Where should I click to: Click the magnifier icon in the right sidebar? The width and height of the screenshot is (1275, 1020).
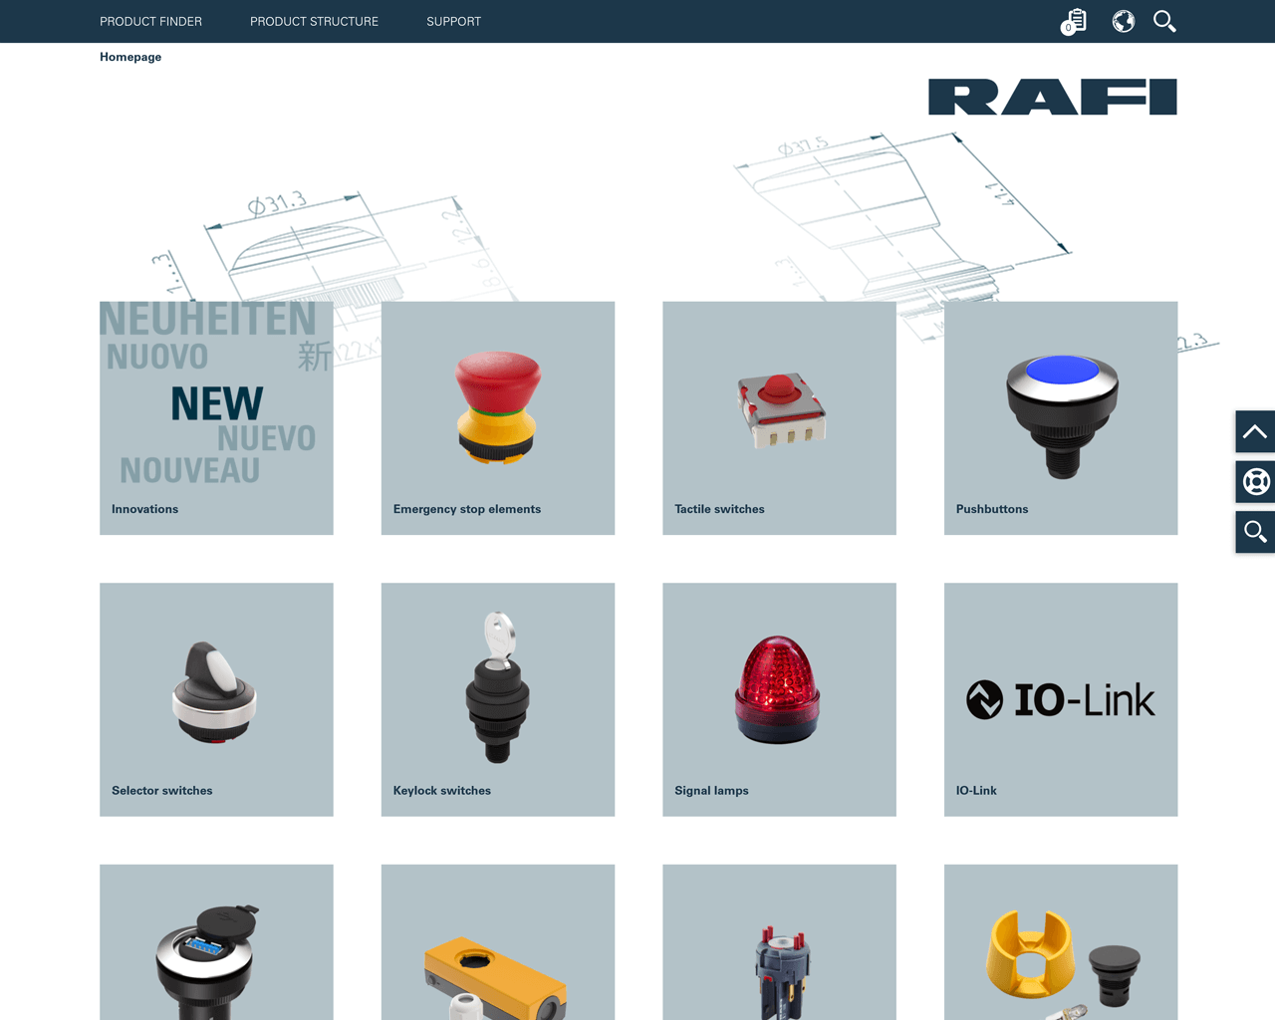(x=1255, y=531)
